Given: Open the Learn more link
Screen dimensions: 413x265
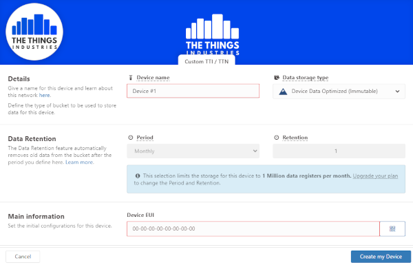Looking at the screenshot, I should click(x=79, y=162).
